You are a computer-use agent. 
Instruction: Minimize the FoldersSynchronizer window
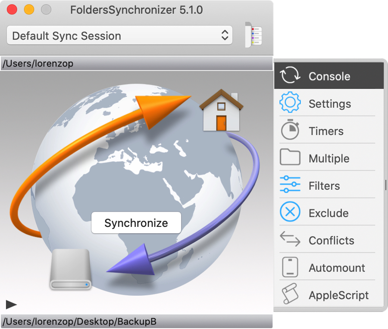click(29, 9)
